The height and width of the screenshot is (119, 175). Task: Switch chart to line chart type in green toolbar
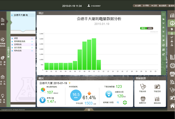164,23
